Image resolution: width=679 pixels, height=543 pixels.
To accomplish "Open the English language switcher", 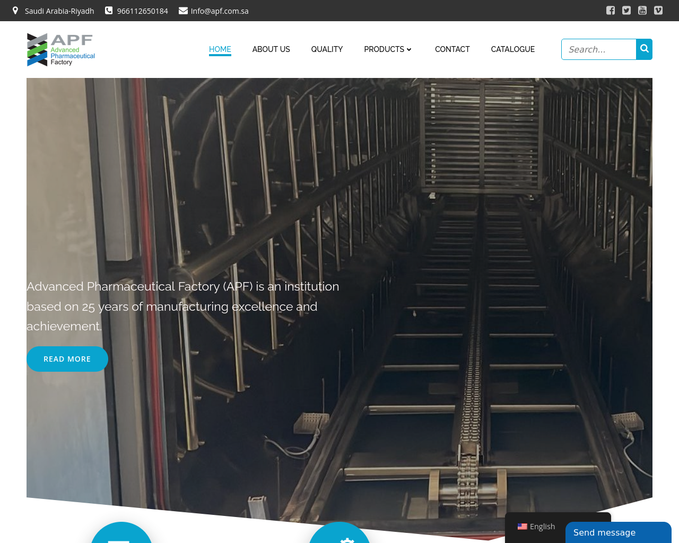I will (536, 527).
